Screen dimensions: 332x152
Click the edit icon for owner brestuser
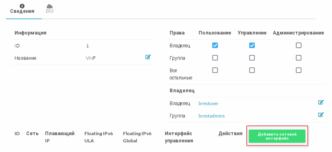(x=321, y=102)
